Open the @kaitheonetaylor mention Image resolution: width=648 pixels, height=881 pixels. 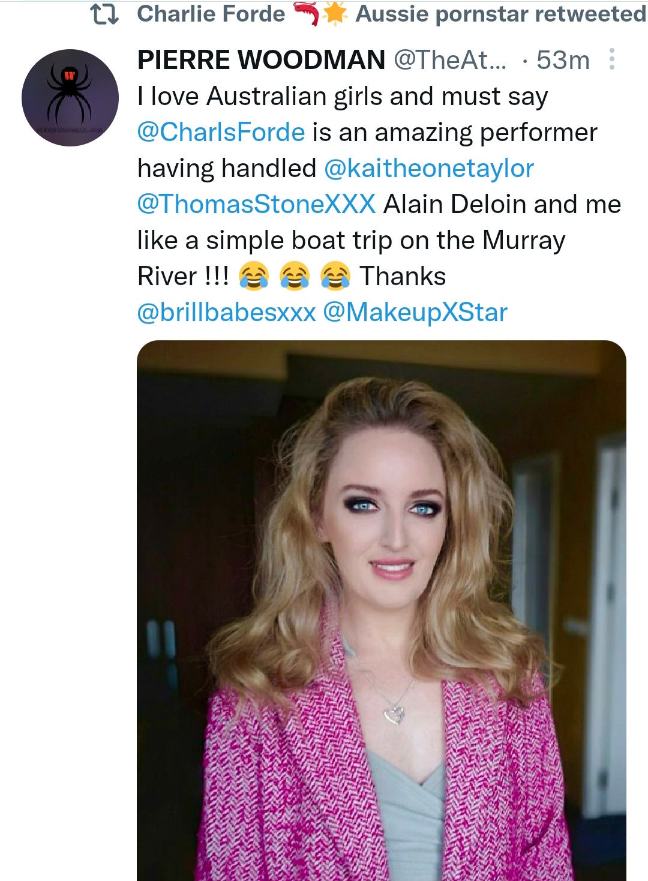[x=428, y=169]
